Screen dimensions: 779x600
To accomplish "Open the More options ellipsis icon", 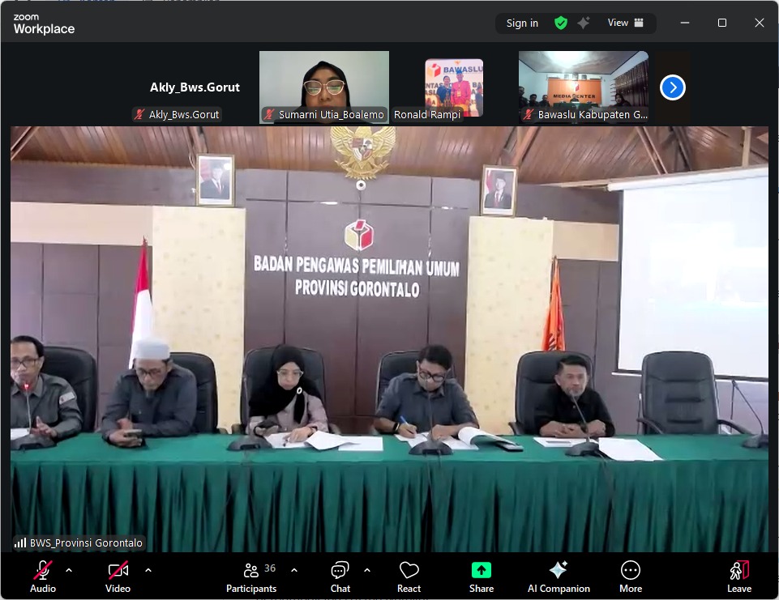I will tap(630, 570).
